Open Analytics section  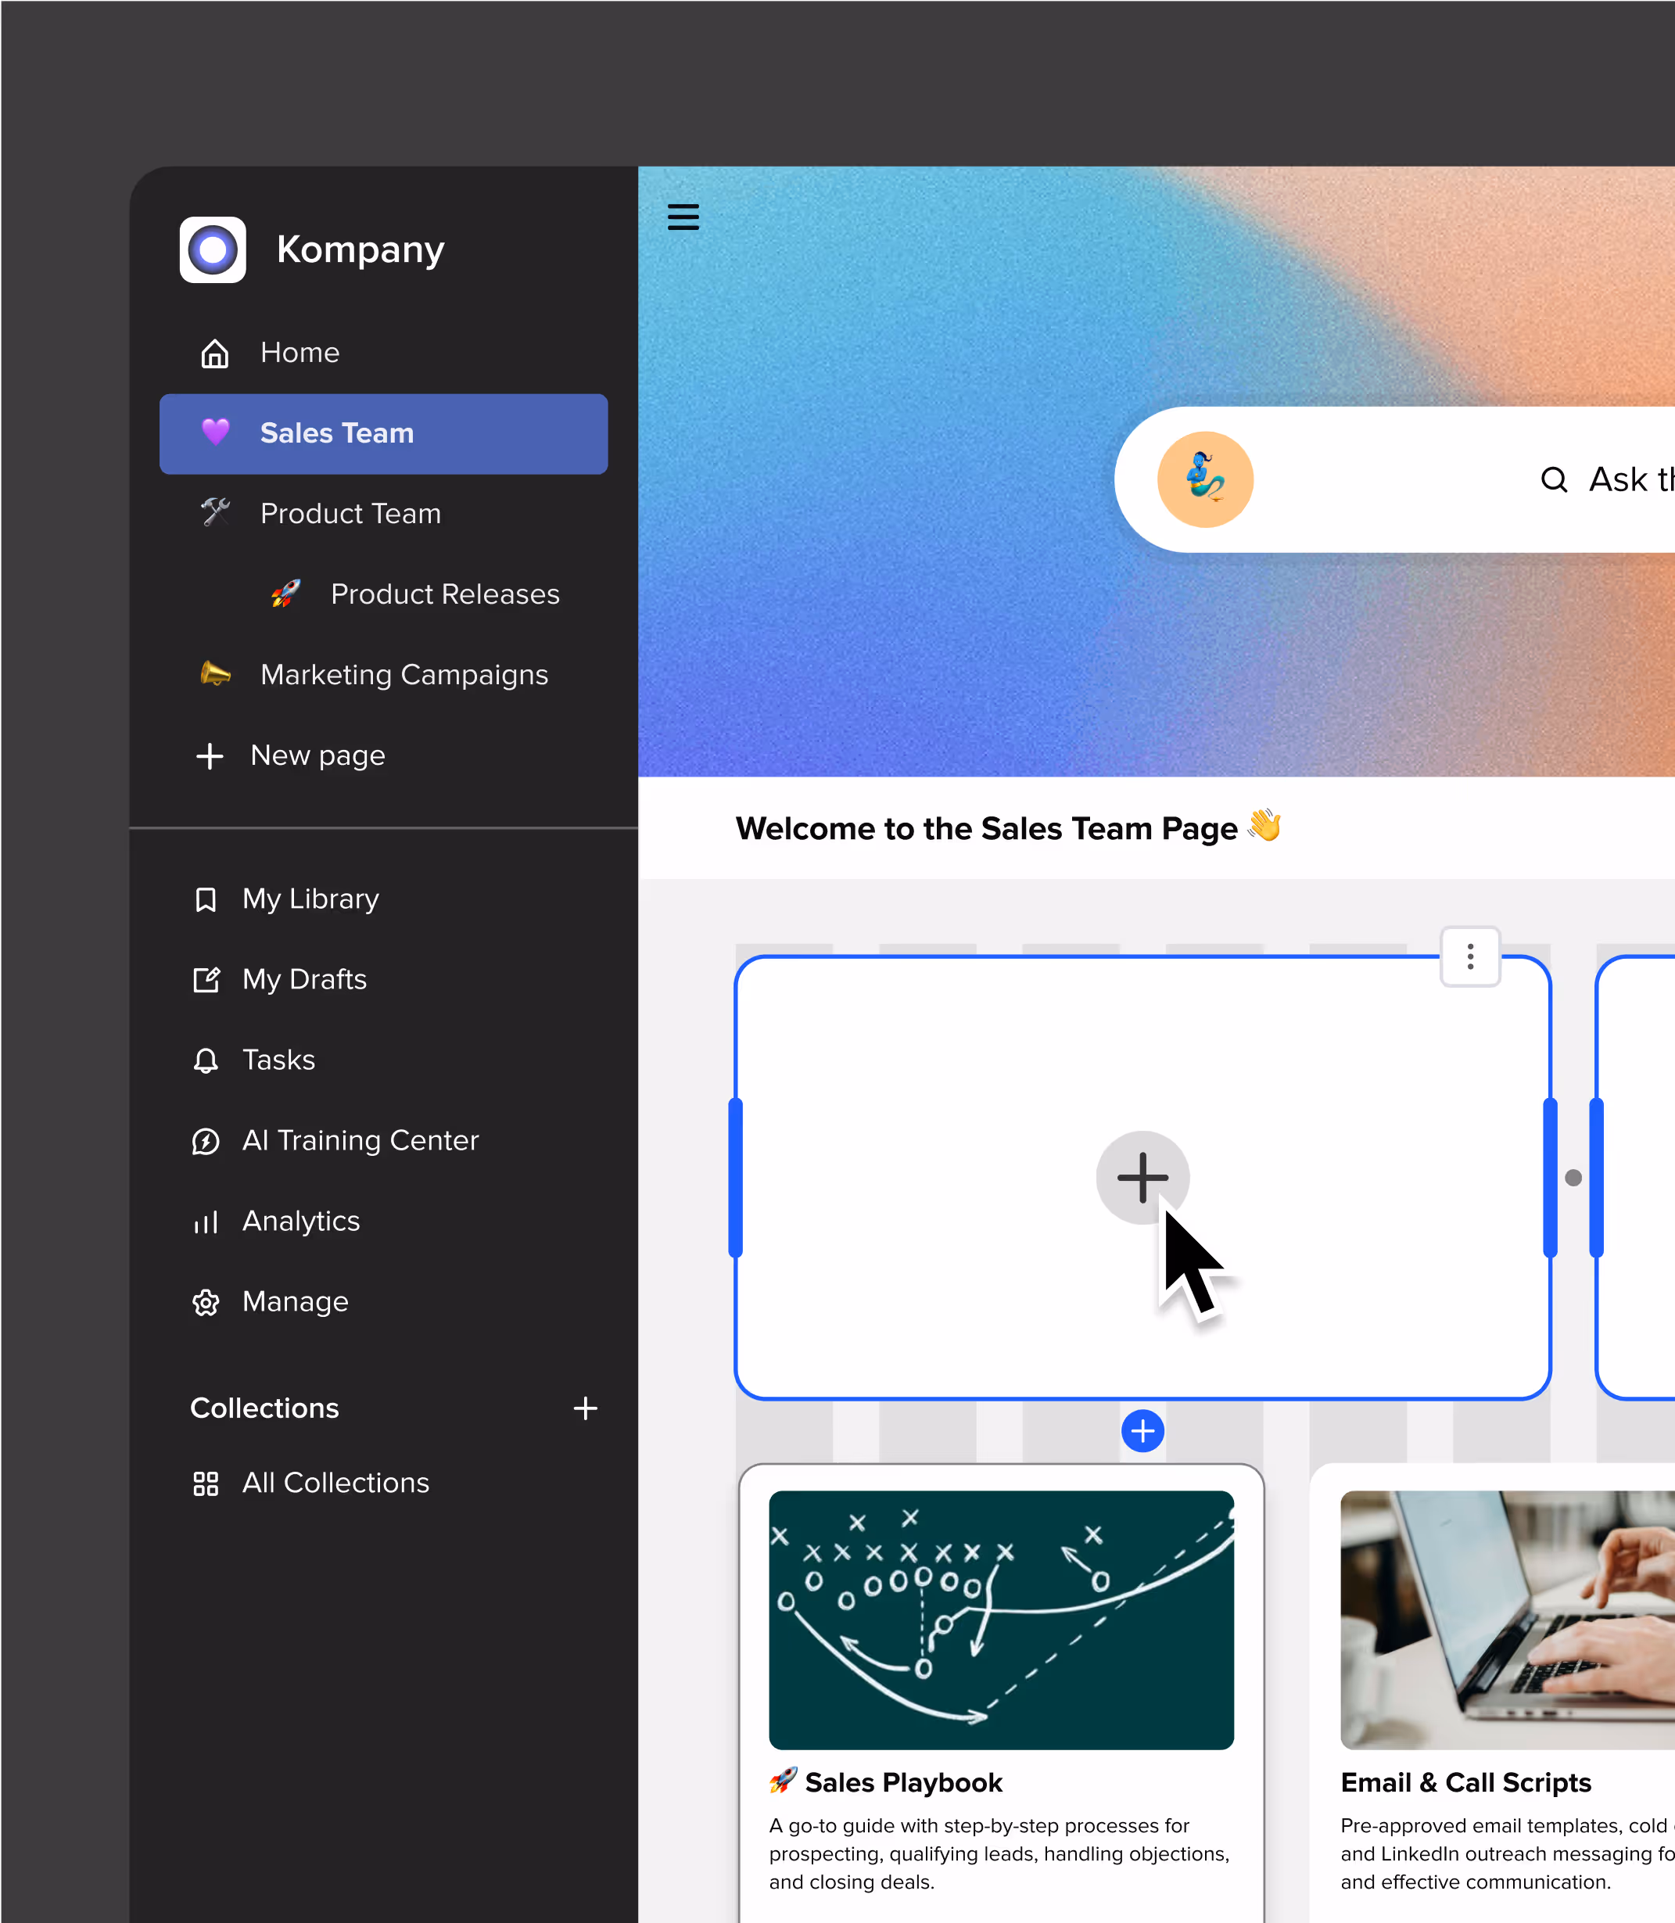(300, 1221)
